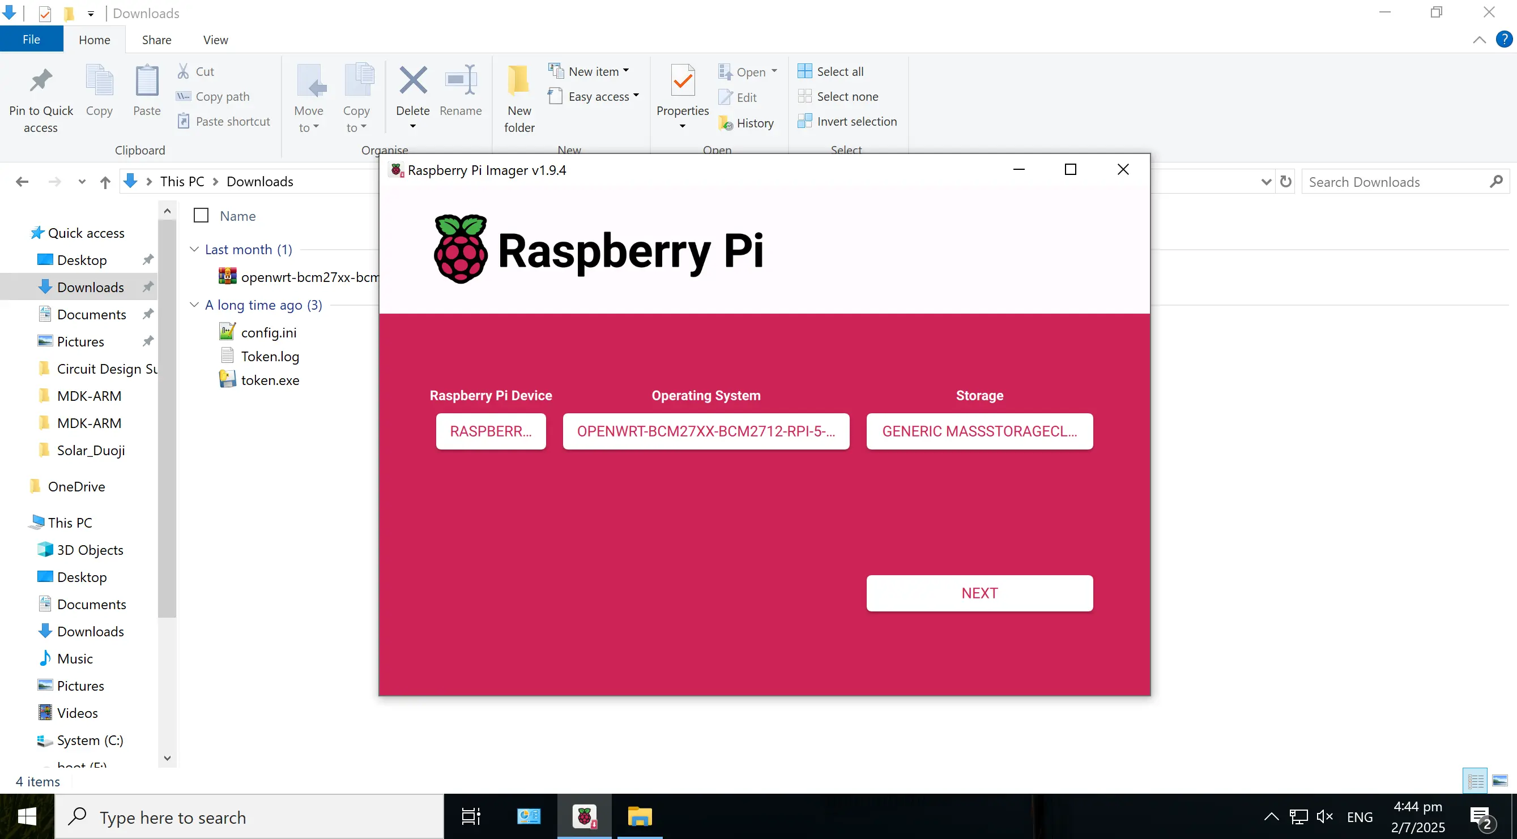Image resolution: width=1517 pixels, height=839 pixels.
Task: Click Paste shortcut in ribbon
Action: pos(224,121)
